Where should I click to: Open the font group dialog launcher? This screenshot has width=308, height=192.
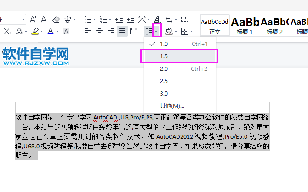pos(76,40)
